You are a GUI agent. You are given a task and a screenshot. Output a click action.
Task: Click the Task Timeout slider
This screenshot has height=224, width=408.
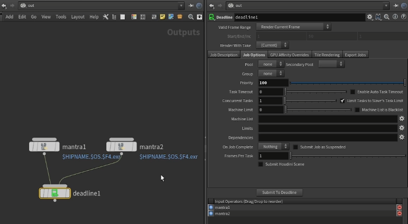(316, 91)
